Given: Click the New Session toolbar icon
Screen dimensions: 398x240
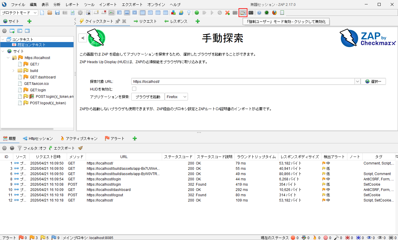Looking at the screenshot, I should pyautogui.click(x=42, y=13).
